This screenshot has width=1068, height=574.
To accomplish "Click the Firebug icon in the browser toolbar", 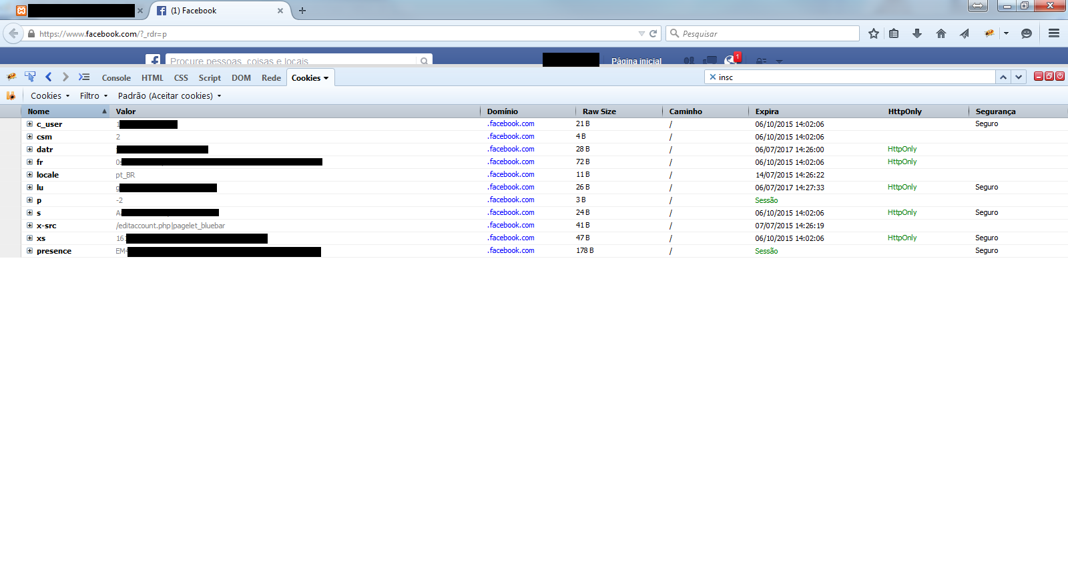I will click(x=989, y=33).
